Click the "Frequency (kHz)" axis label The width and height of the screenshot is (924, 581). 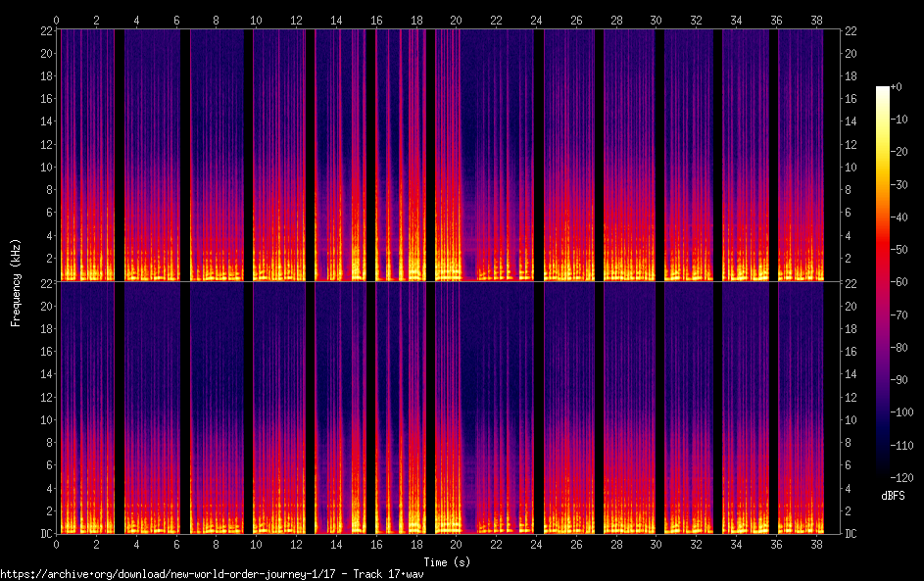[x=16, y=282]
